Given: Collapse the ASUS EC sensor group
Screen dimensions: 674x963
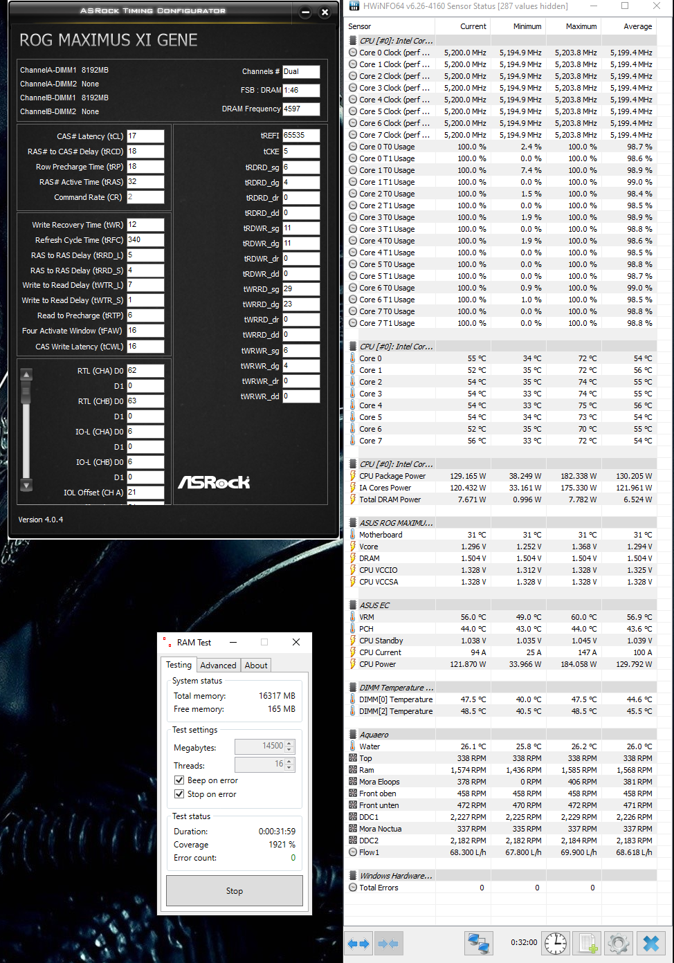Looking at the screenshot, I should pyautogui.click(x=353, y=605).
